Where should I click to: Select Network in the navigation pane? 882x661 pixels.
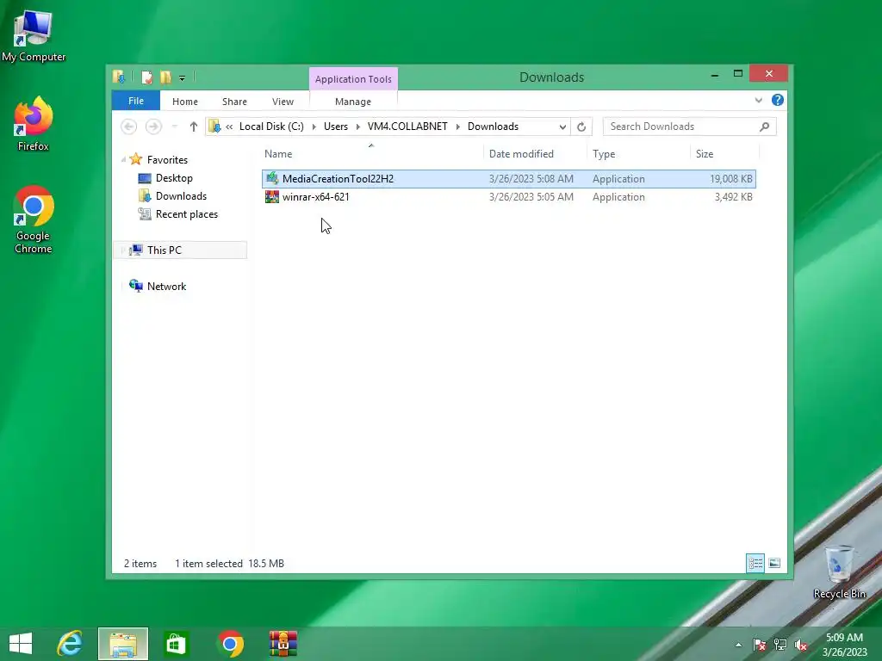point(166,286)
